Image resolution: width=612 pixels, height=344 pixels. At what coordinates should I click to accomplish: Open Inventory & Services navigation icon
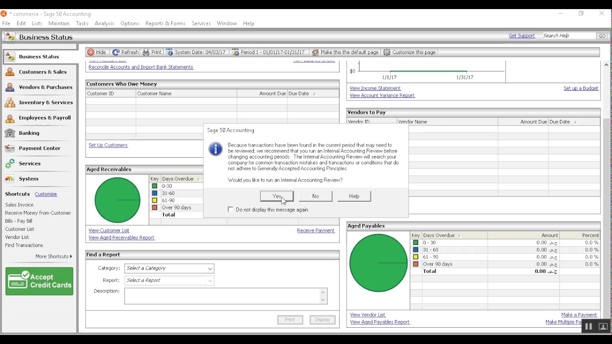click(x=10, y=102)
